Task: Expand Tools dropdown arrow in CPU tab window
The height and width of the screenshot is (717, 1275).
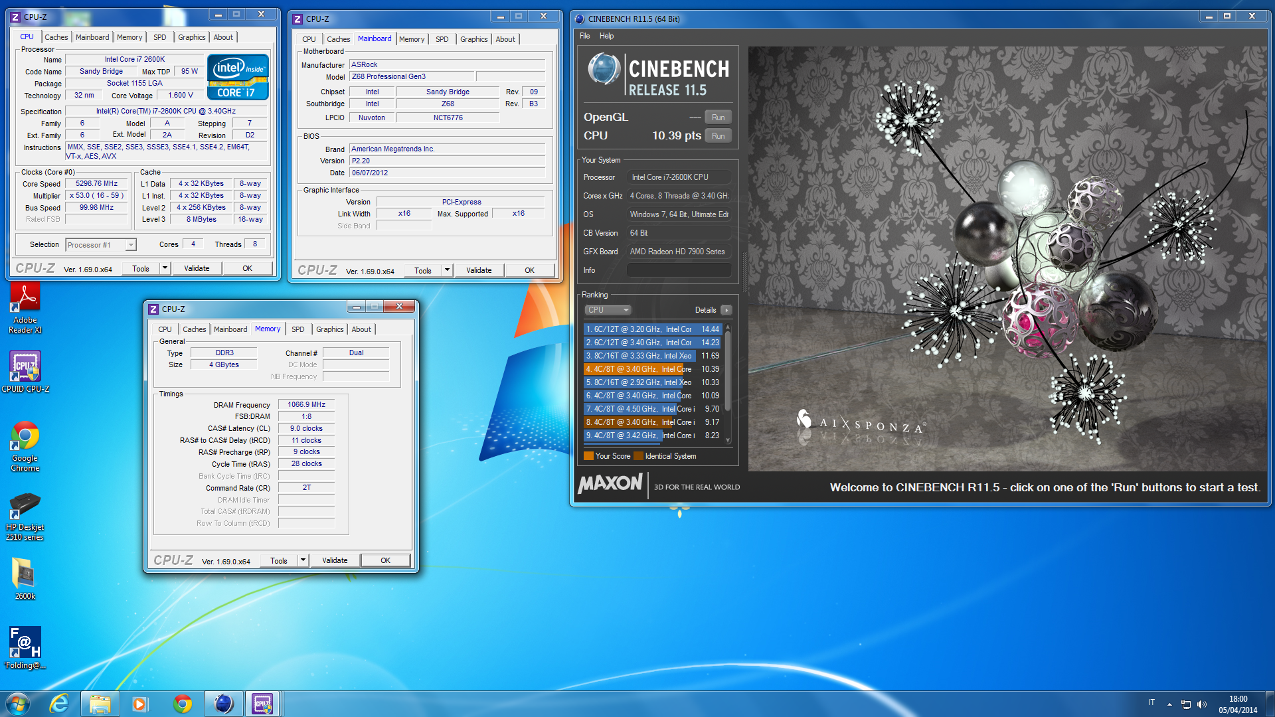Action: pos(165,268)
